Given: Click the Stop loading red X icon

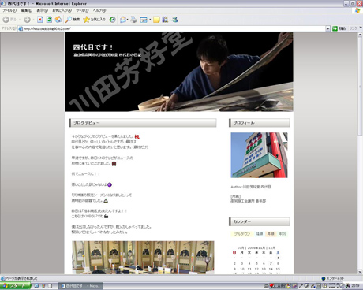Looking at the screenshot, I should (40, 20).
